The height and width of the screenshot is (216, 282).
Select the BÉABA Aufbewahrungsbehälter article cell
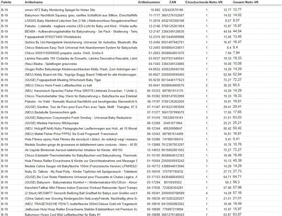(x=81, y=31)
